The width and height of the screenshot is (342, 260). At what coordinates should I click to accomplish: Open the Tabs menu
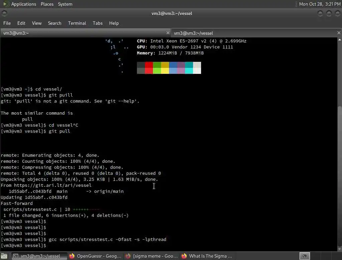pyautogui.click(x=98, y=23)
